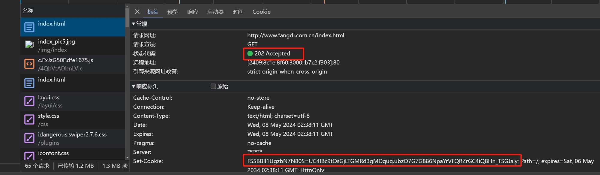Click the 65 个请求 status entry
This screenshot has height=175, width=600.
[x=37, y=166]
